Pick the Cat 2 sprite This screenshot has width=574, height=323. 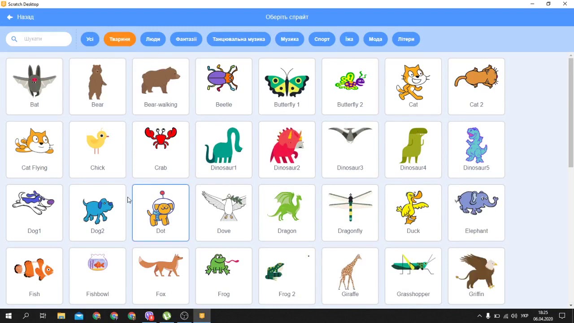pyautogui.click(x=476, y=86)
